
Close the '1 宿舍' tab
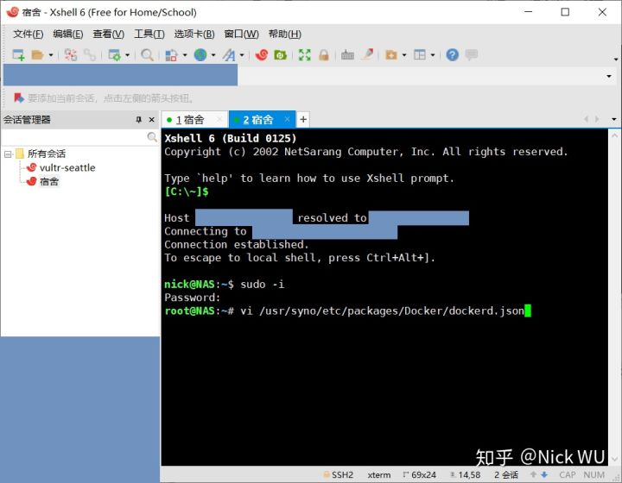219,119
